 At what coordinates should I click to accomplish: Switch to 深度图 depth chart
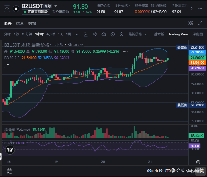[x=198, y=34]
